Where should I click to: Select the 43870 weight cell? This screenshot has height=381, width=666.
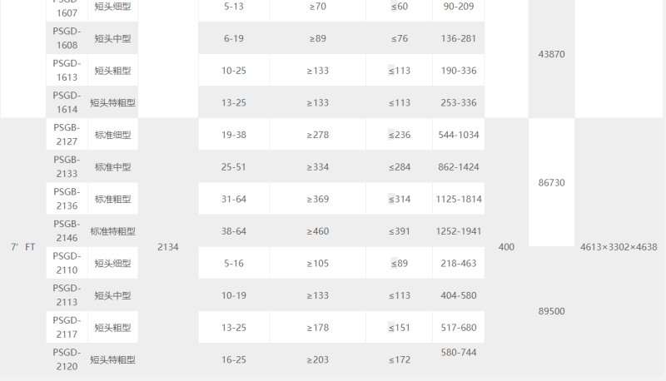coord(551,54)
